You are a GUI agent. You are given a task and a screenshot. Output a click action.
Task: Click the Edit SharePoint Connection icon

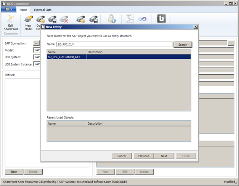coord(11,19)
